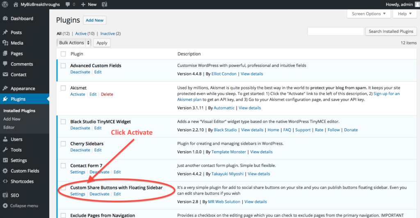This screenshot has height=218, width=420.
Task: Click Activate link under Akismet
Action: pyautogui.click(x=78, y=94)
